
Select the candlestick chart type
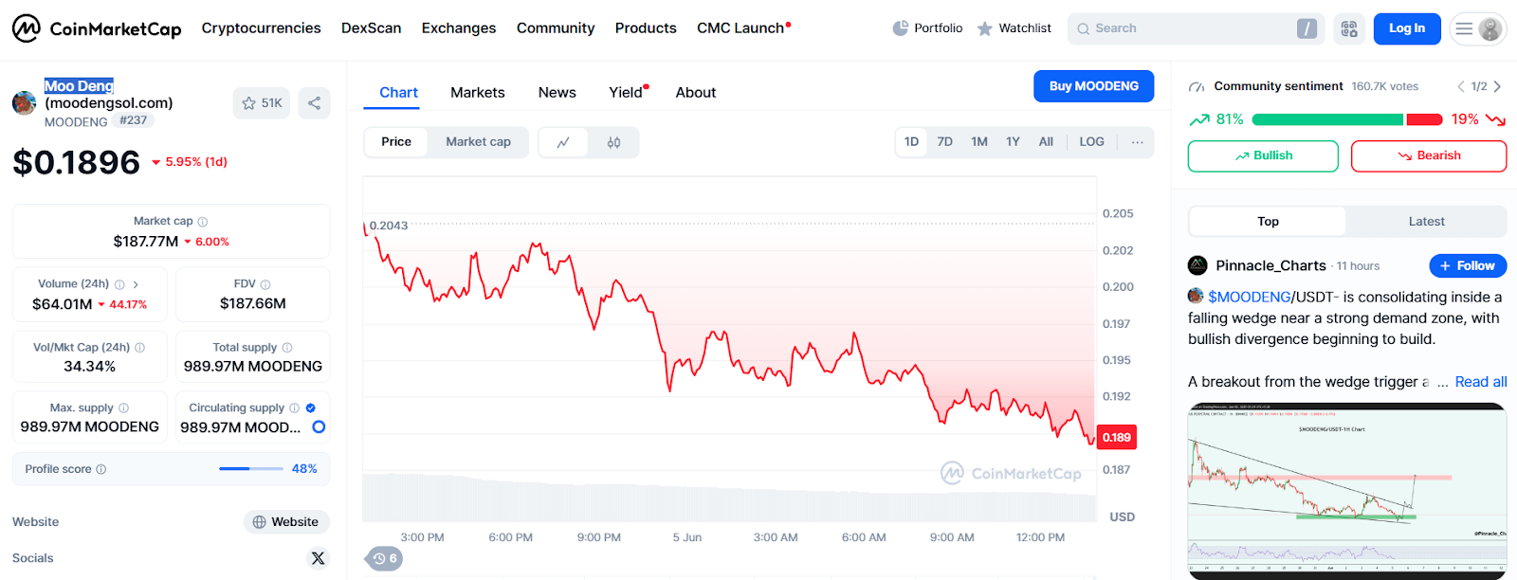pos(613,142)
